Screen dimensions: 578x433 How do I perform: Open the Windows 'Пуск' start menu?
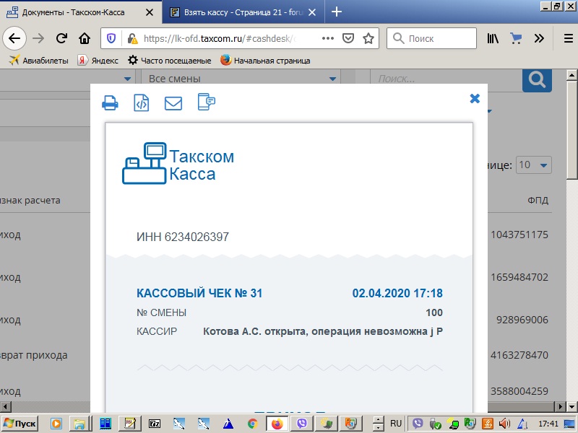pyautogui.click(x=20, y=423)
